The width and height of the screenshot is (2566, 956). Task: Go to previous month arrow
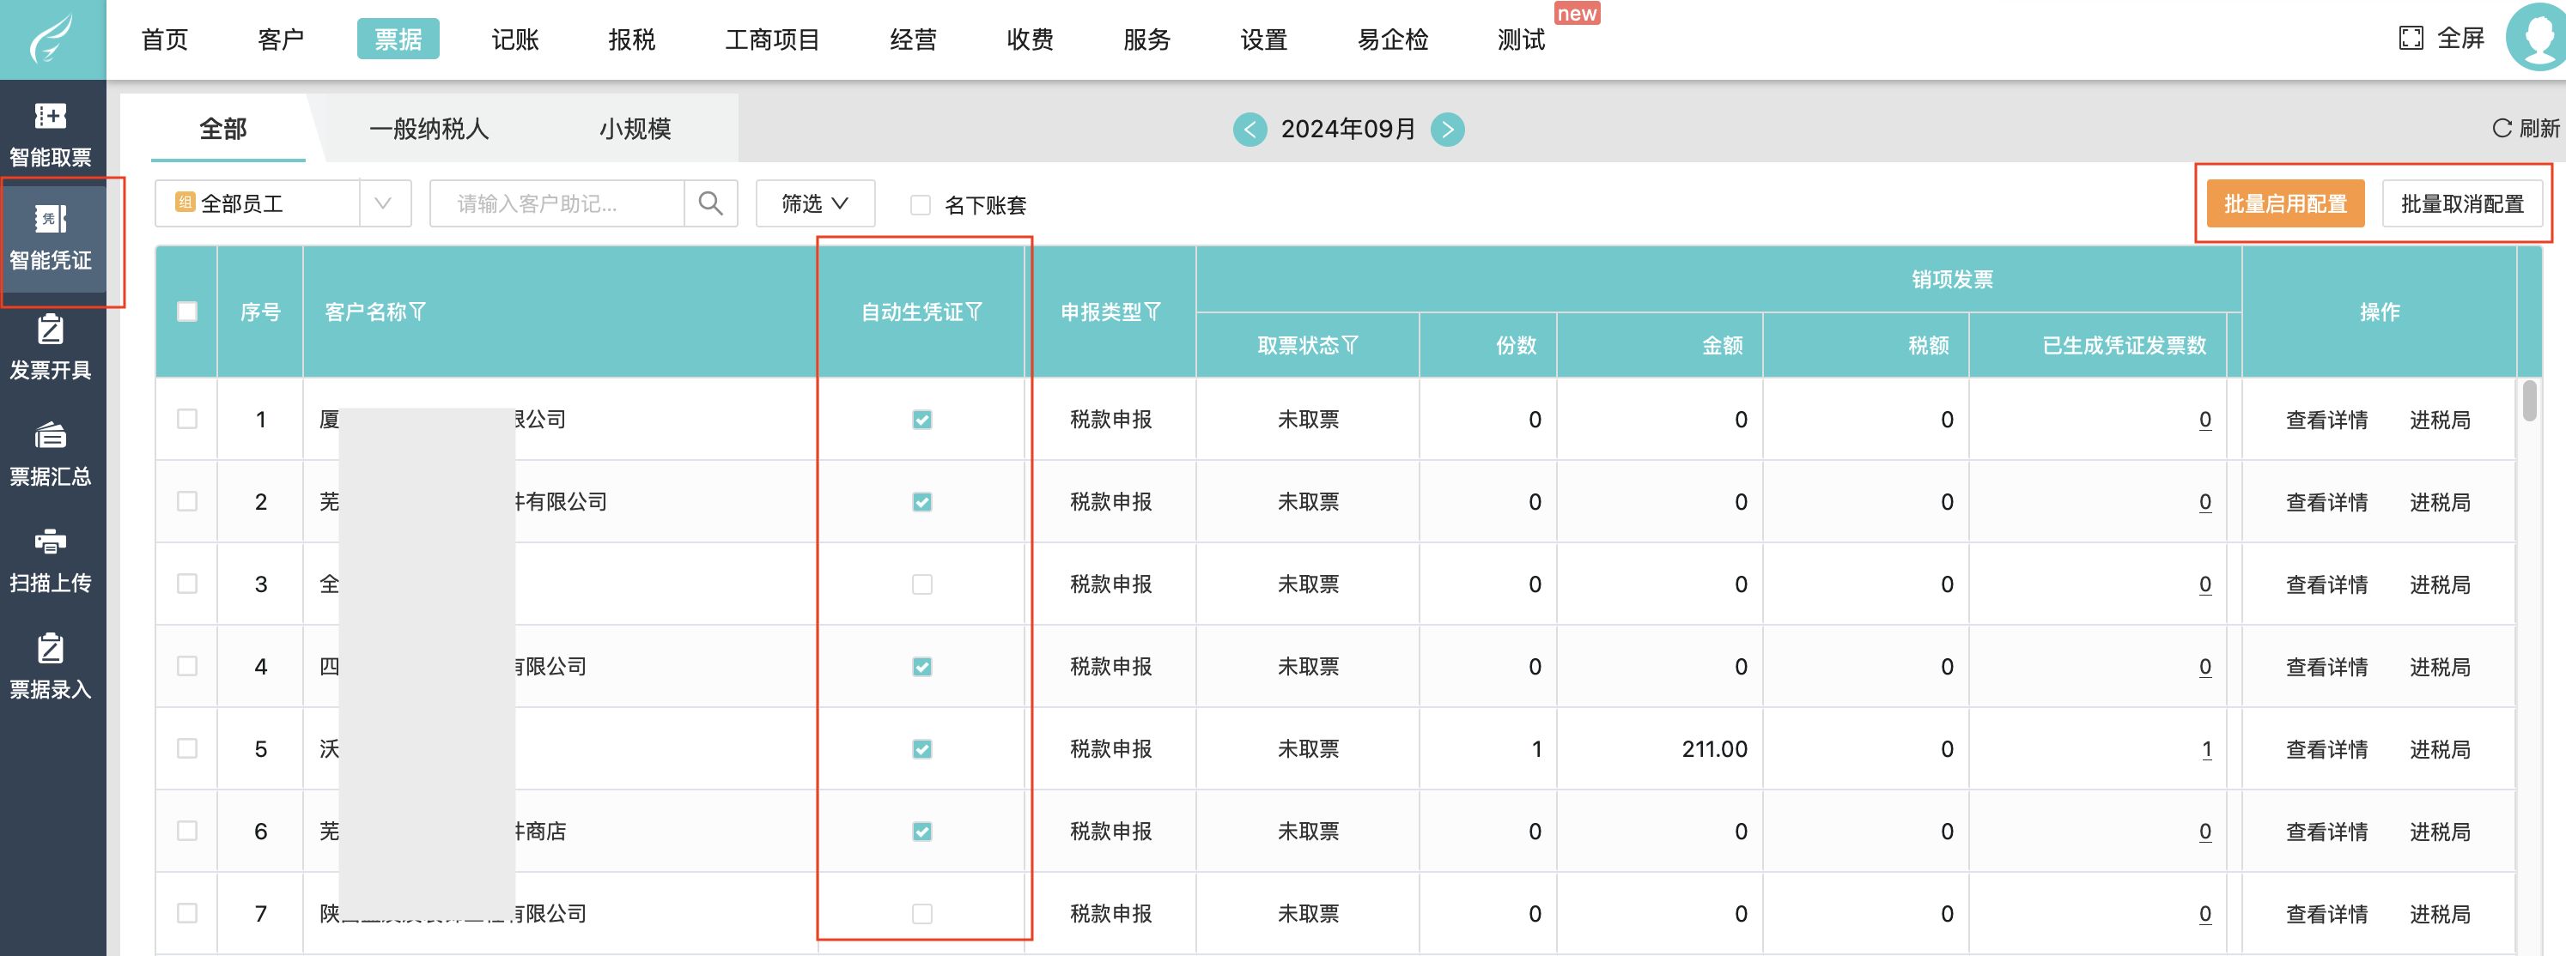(1250, 130)
